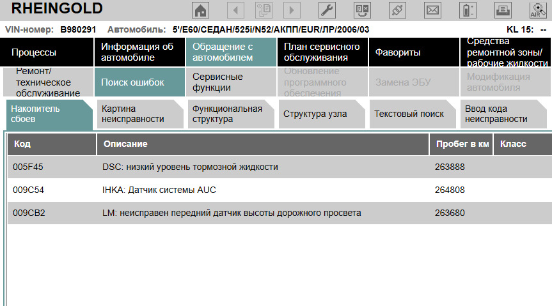Click mileage value 264808
552x306 pixels.
(x=450, y=190)
